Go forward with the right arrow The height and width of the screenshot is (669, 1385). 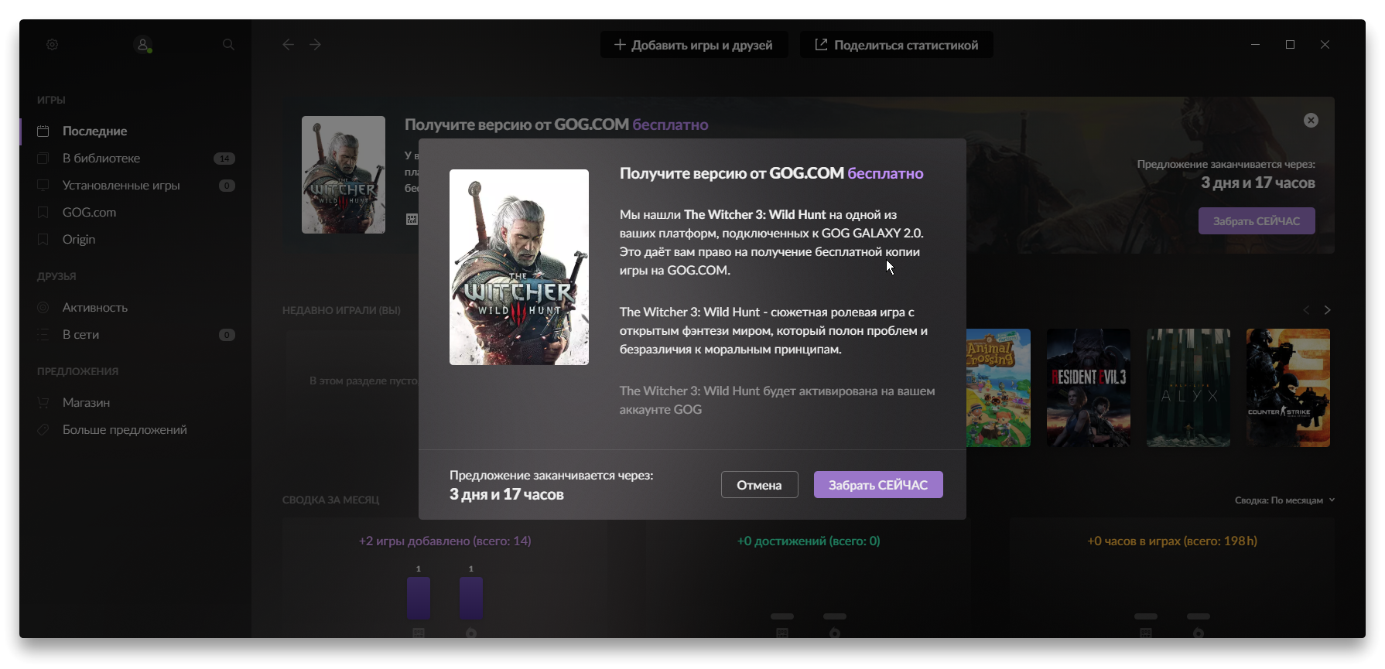tap(316, 45)
